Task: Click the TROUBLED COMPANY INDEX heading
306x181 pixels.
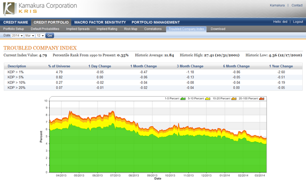Action: pos(40,48)
